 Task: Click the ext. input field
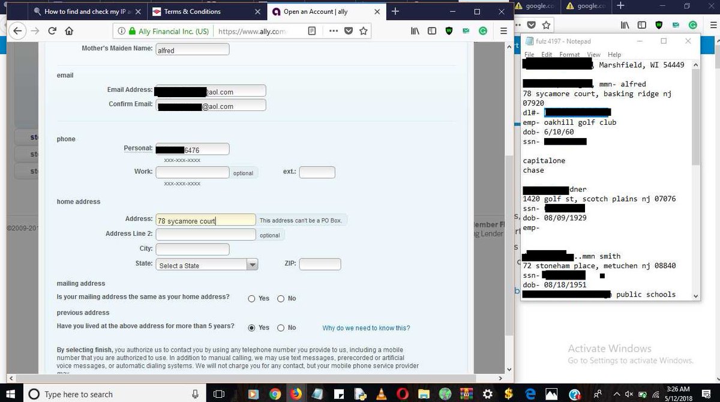click(x=317, y=173)
